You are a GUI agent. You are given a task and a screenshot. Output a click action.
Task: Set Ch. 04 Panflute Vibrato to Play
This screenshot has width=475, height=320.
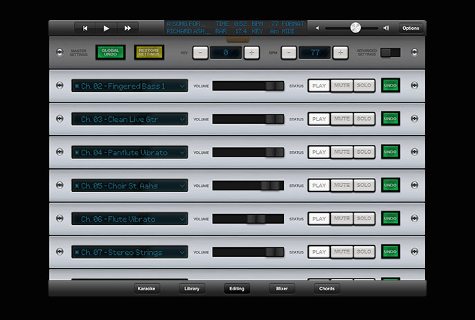[319, 152]
